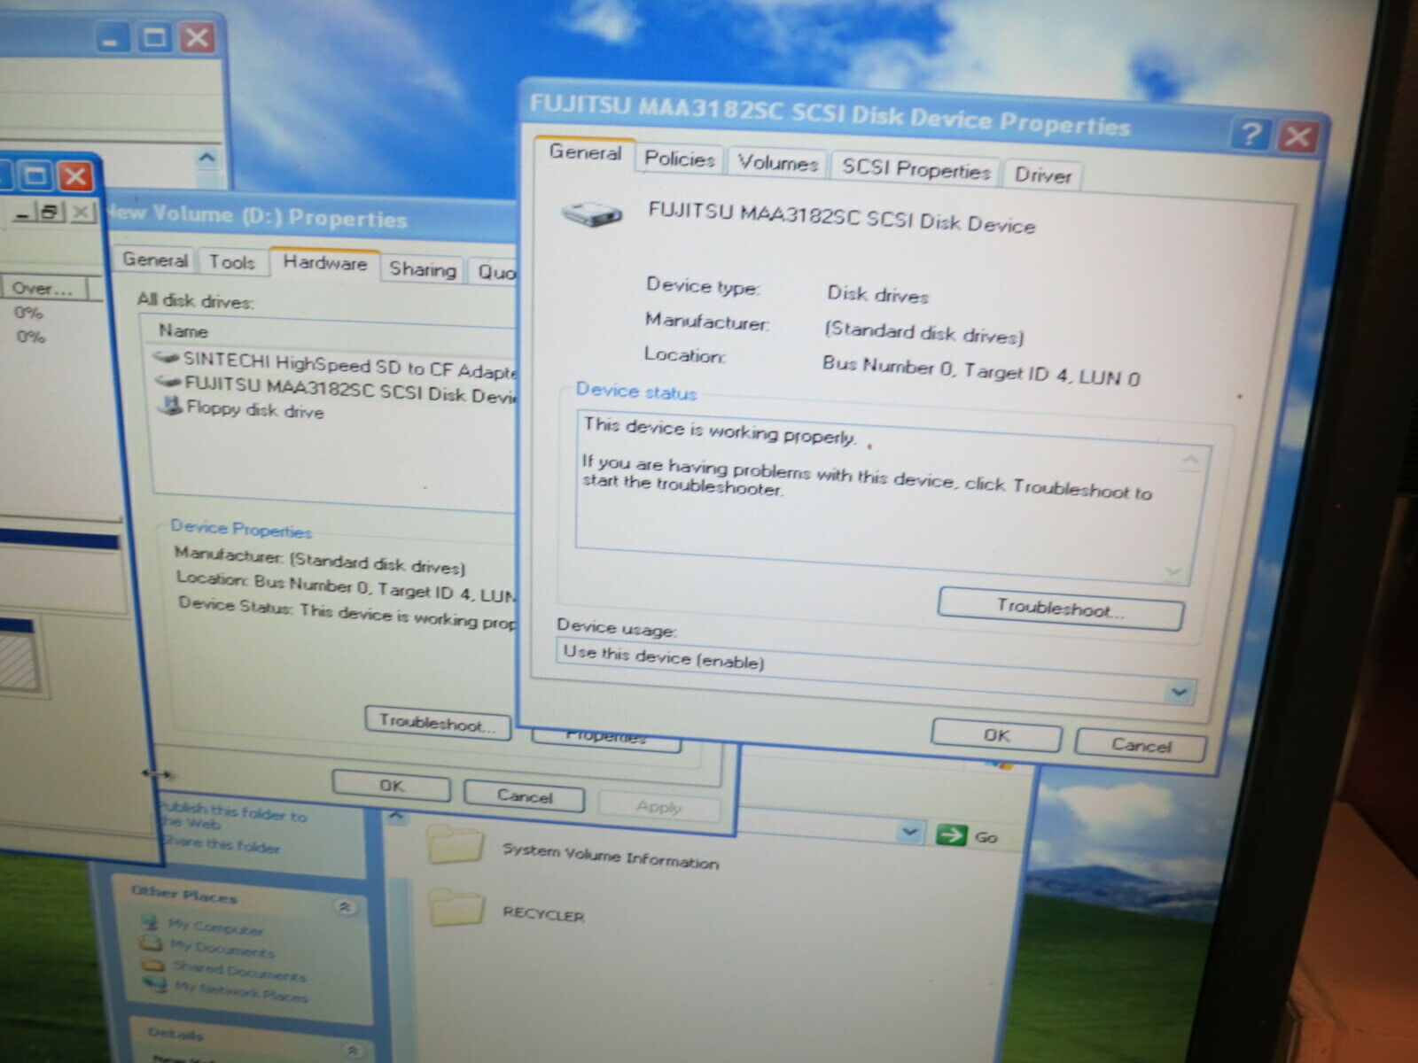Viewport: 1418px width, 1063px height.
Task: Select Hardware tab in Volume properties
Action: pyautogui.click(x=325, y=264)
